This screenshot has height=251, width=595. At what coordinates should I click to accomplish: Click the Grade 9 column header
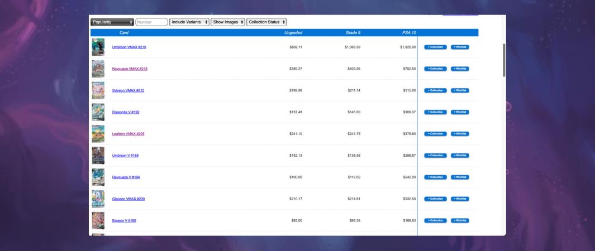[353, 32]
